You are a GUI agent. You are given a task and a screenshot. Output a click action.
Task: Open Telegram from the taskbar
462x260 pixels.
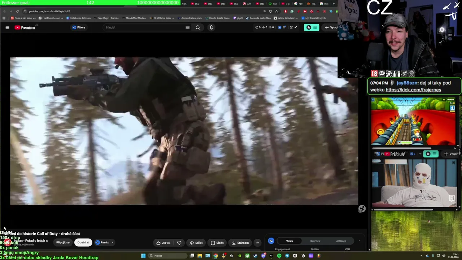(x=287, y=256)
